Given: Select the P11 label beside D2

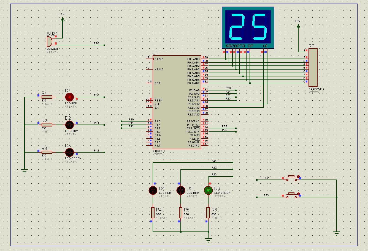Looking at the screenshot, I should [x=96, y=123].
